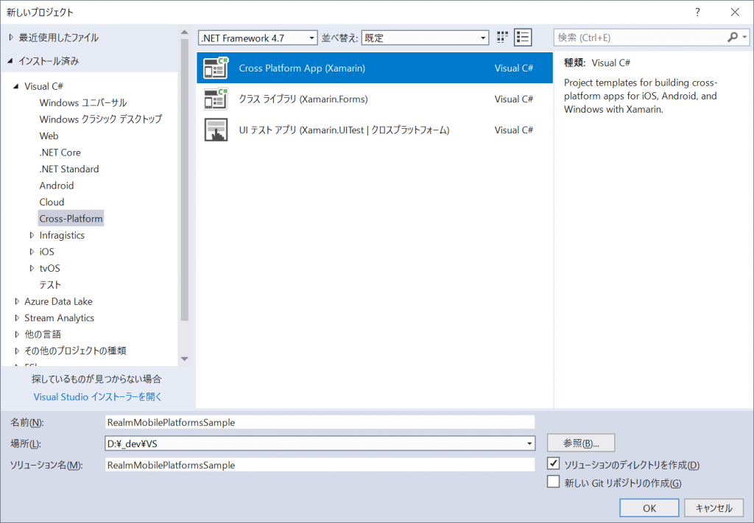Select the テスト category
Viewport: 754px width, 523px height.
coord(50,284)
